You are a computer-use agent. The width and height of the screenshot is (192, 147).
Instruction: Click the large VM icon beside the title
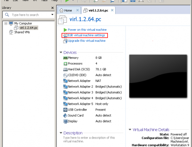pyautogui.click(x=62, y=20)
